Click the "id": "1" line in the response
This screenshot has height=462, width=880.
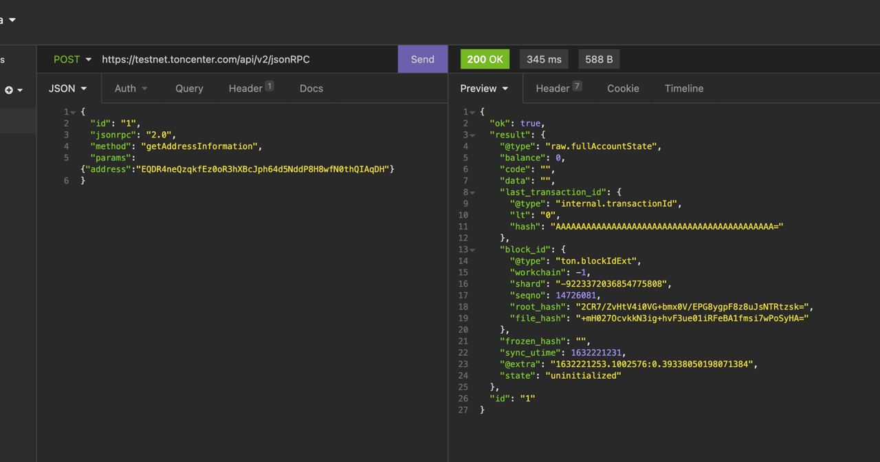pyautogui.click(x=512, y=399)
